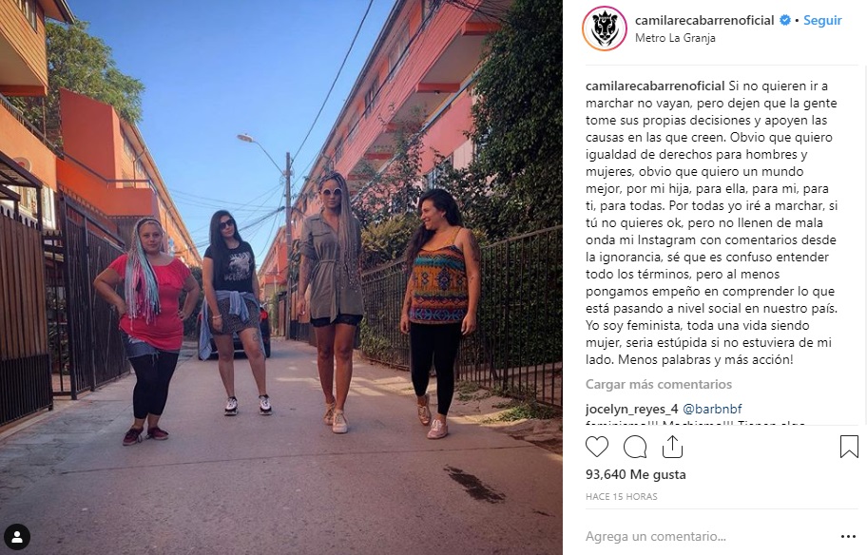Viewport: 867px width, 555px height.
Task: Open the three-dot more options menu
Action: coord(848,536)
